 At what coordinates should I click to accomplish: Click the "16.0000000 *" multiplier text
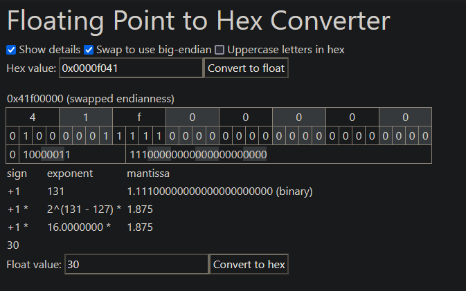(x=78, y=227)
